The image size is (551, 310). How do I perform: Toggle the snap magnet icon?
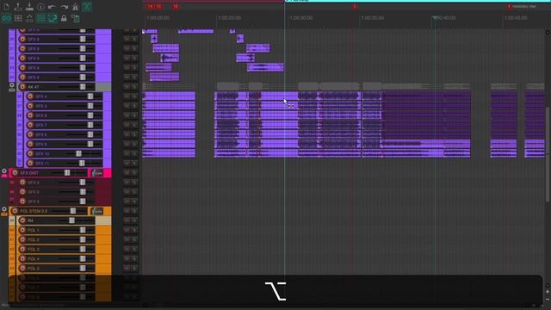coord(53,18)
